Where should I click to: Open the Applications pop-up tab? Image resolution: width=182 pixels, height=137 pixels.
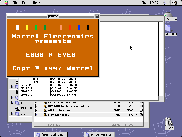click(x=51, y=134)
